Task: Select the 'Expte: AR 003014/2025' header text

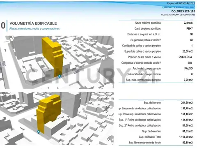Action: click(x=181, y=3)
